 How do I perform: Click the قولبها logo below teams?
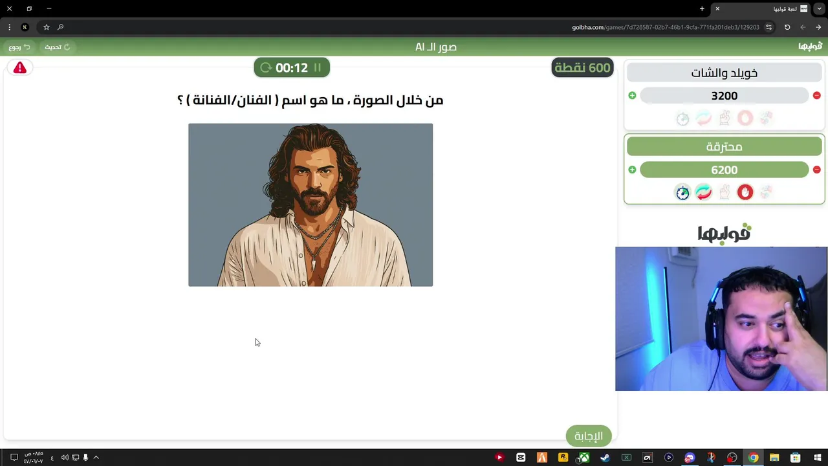point(724,233)
